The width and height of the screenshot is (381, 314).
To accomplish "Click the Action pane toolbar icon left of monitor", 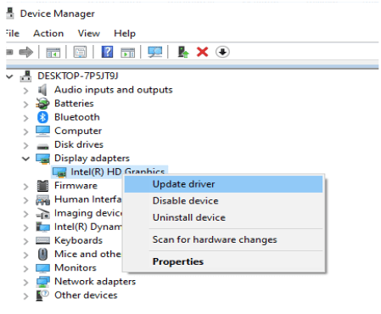I will [128, 53].
